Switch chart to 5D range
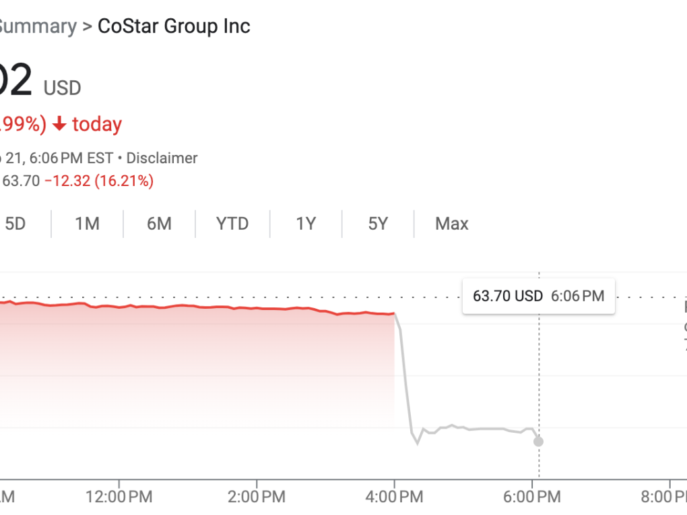Viewport: 687px width, 515px height. pyautogui.click(x=15, y=224)
